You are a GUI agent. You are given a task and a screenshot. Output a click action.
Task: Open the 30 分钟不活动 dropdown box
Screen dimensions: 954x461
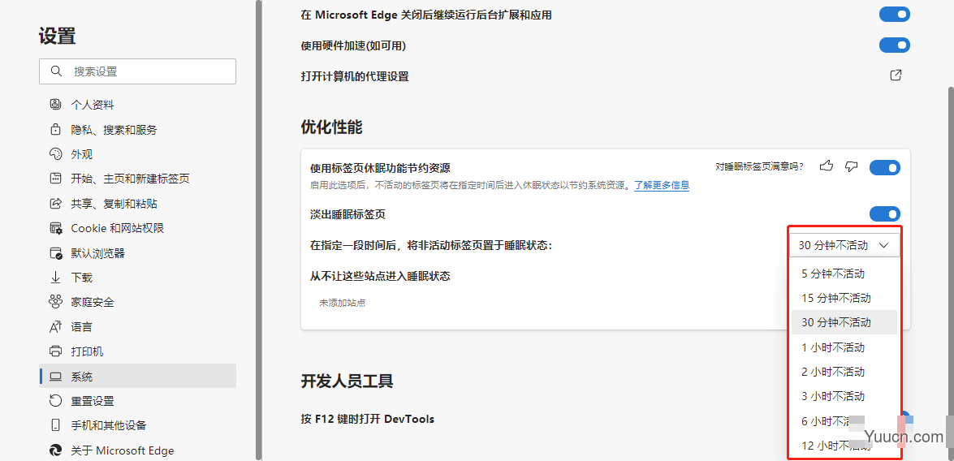[x=844, y=246]
